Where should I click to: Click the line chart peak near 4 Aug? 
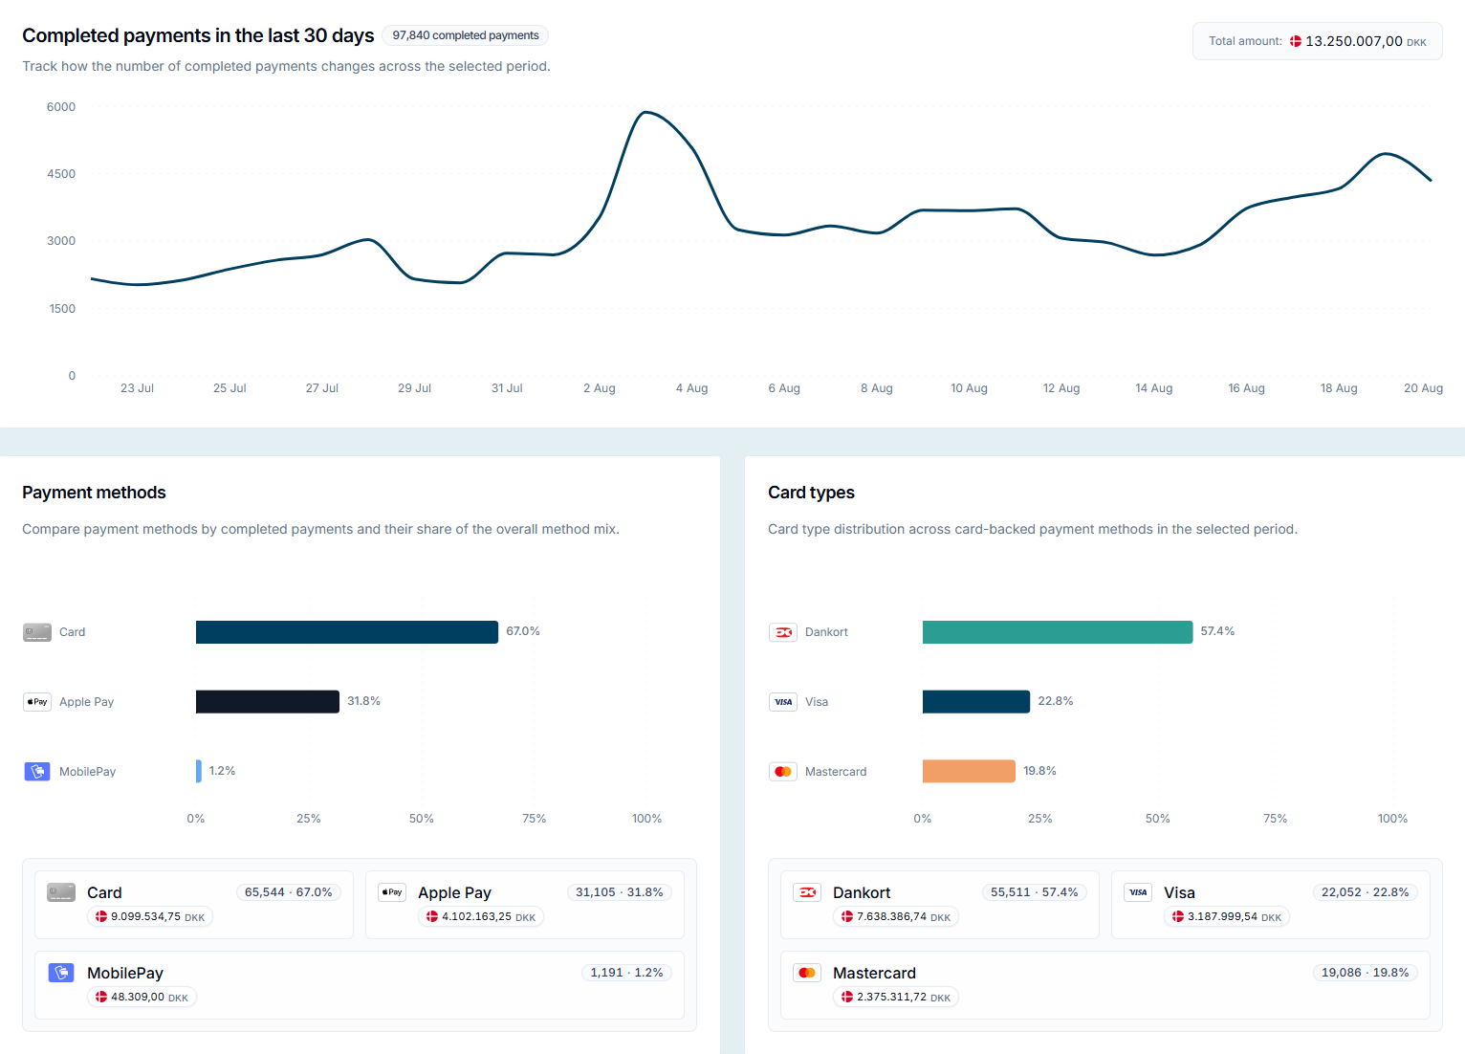point(647,113)
